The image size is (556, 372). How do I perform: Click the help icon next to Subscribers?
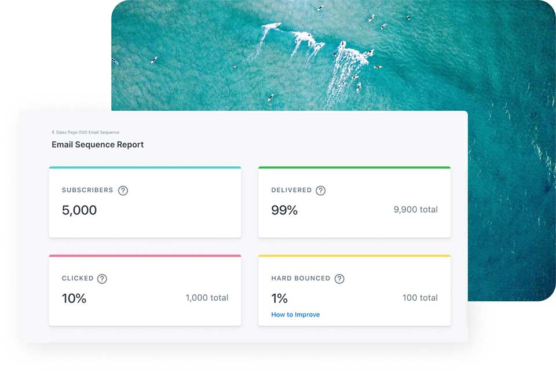123,191
